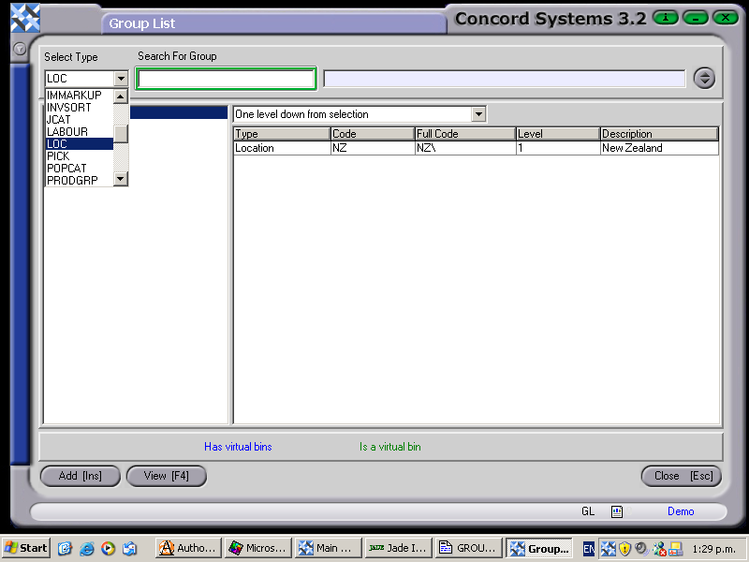
Task: Click the round up/down spinner beside the search fields
Action: (704, 78)
